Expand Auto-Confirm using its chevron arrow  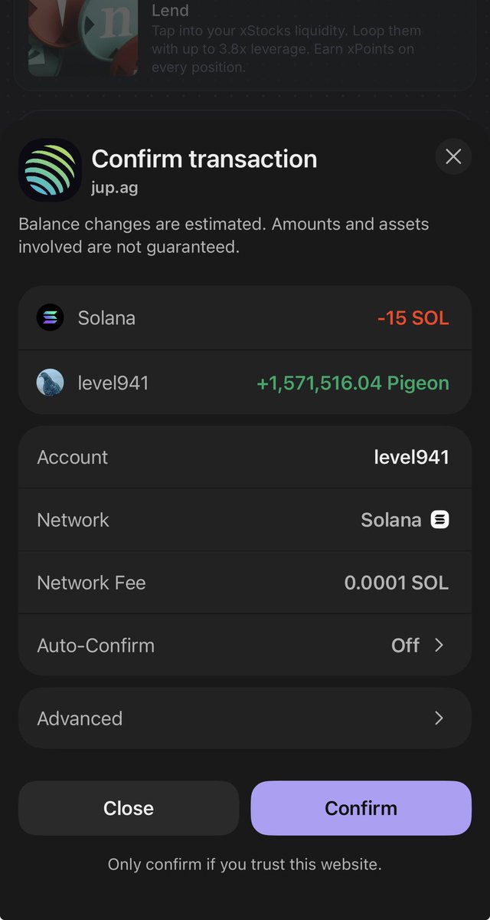click(x=439, y=646)
